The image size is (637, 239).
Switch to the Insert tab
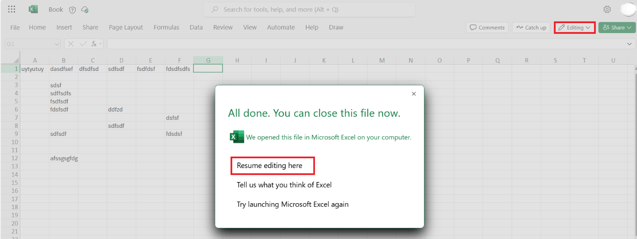pyautogui.click(x=64, y=27)
